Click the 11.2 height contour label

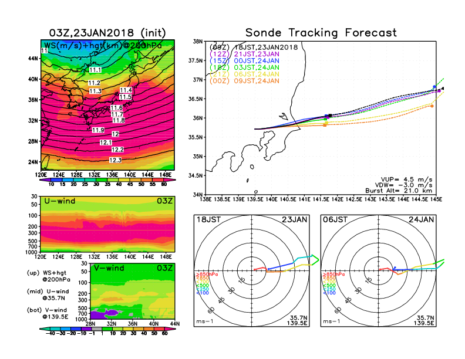point(94,83)
